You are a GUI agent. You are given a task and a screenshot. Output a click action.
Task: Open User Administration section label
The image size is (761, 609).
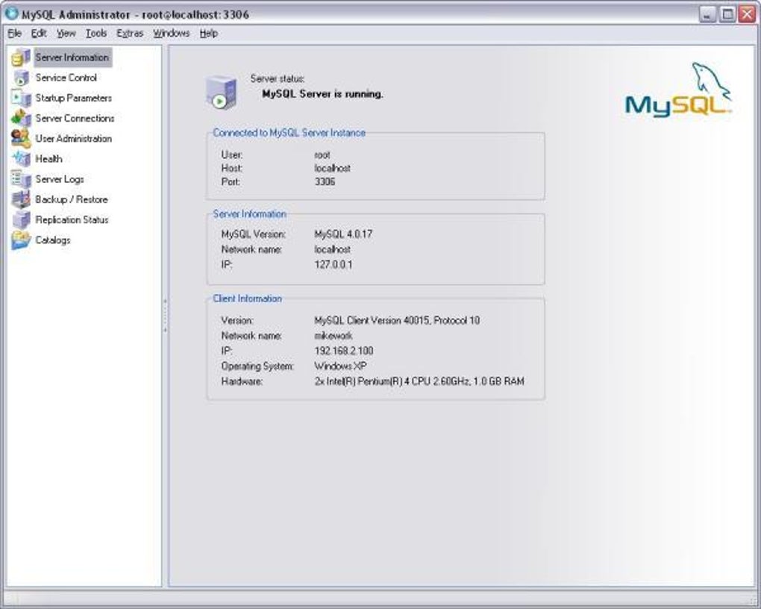click(x=73, y=138)
